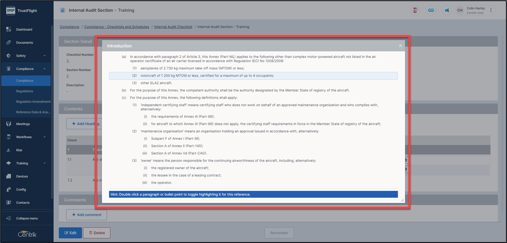This screenshot has height=243, width=507.
Task: Click the aeroplanes of 2 730 kg bullet
Action: point(192,68)
